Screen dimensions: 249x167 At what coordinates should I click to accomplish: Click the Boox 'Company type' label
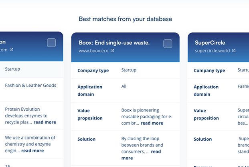(93, 71)
